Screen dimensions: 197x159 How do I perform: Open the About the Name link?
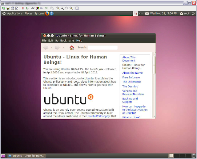[133, 73]
